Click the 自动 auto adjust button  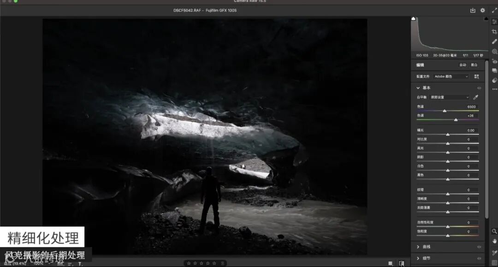pyautogui.click(x=462, y=65)
